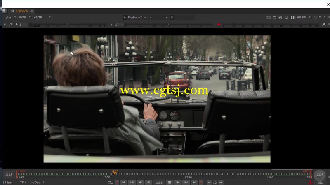Decrease the gain with the left arrow
This screenshot has height=185, width=330.
[x=5, y=25]
